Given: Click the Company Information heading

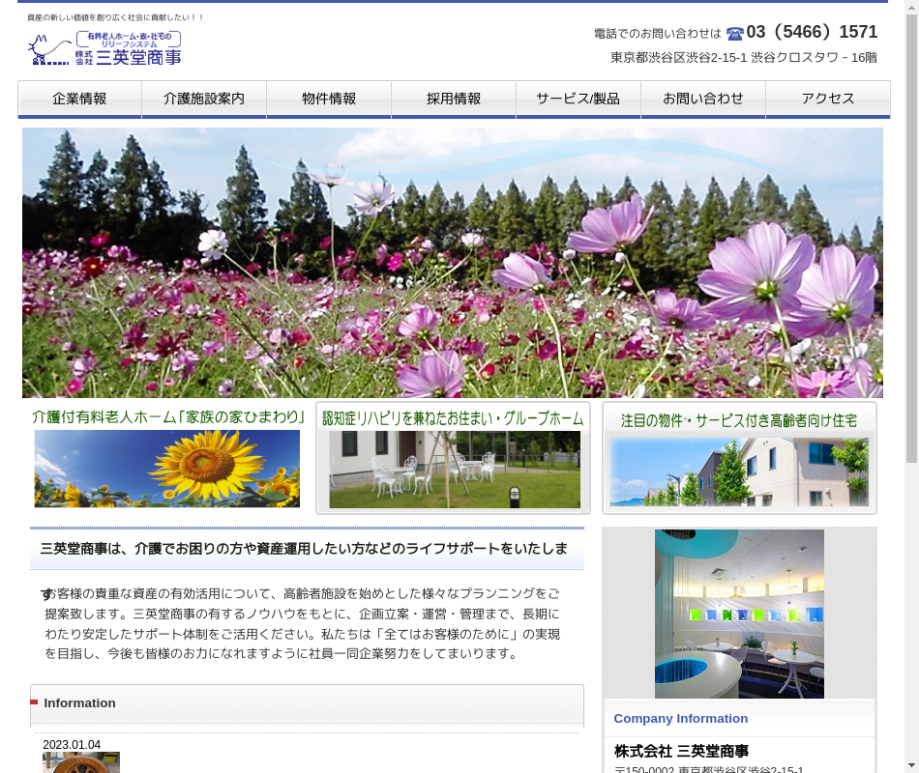Looking at the screenshot, I should pyautogui.click(x=680, y=719).
